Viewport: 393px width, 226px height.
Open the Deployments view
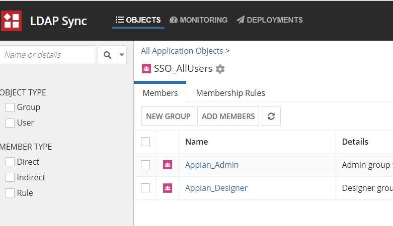click(x=270, y=20)
